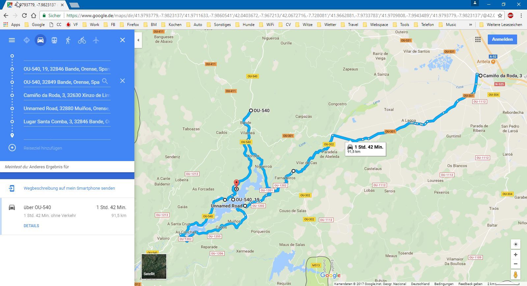The height and width of the screenshot is (286, 527).
Task: Click Camiño da Roda, 3 map marker
Action: pos(481,76)
